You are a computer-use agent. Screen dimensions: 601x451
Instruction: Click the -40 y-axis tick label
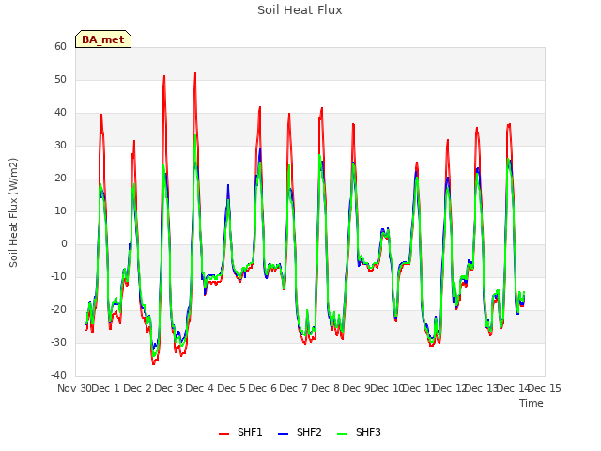[x=58, y=375]
